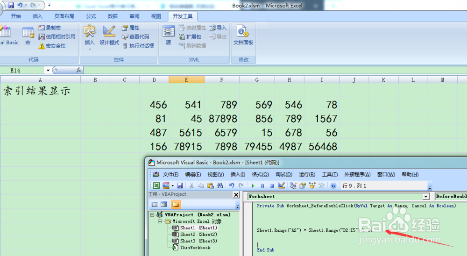The height and width of the screenshot is (256, 467).
Task: Open Insert UserForm dropdown arrow in VBA toolbar
Action: point(172,185)
